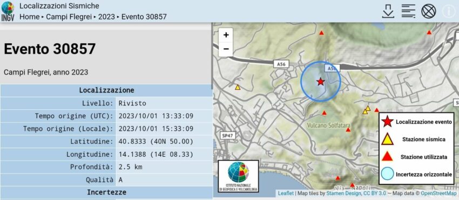The height and width of the screenshot is (200, 459).
Task: Click yellow seismic station triangle near SP47 road
Action: [238, 87]
